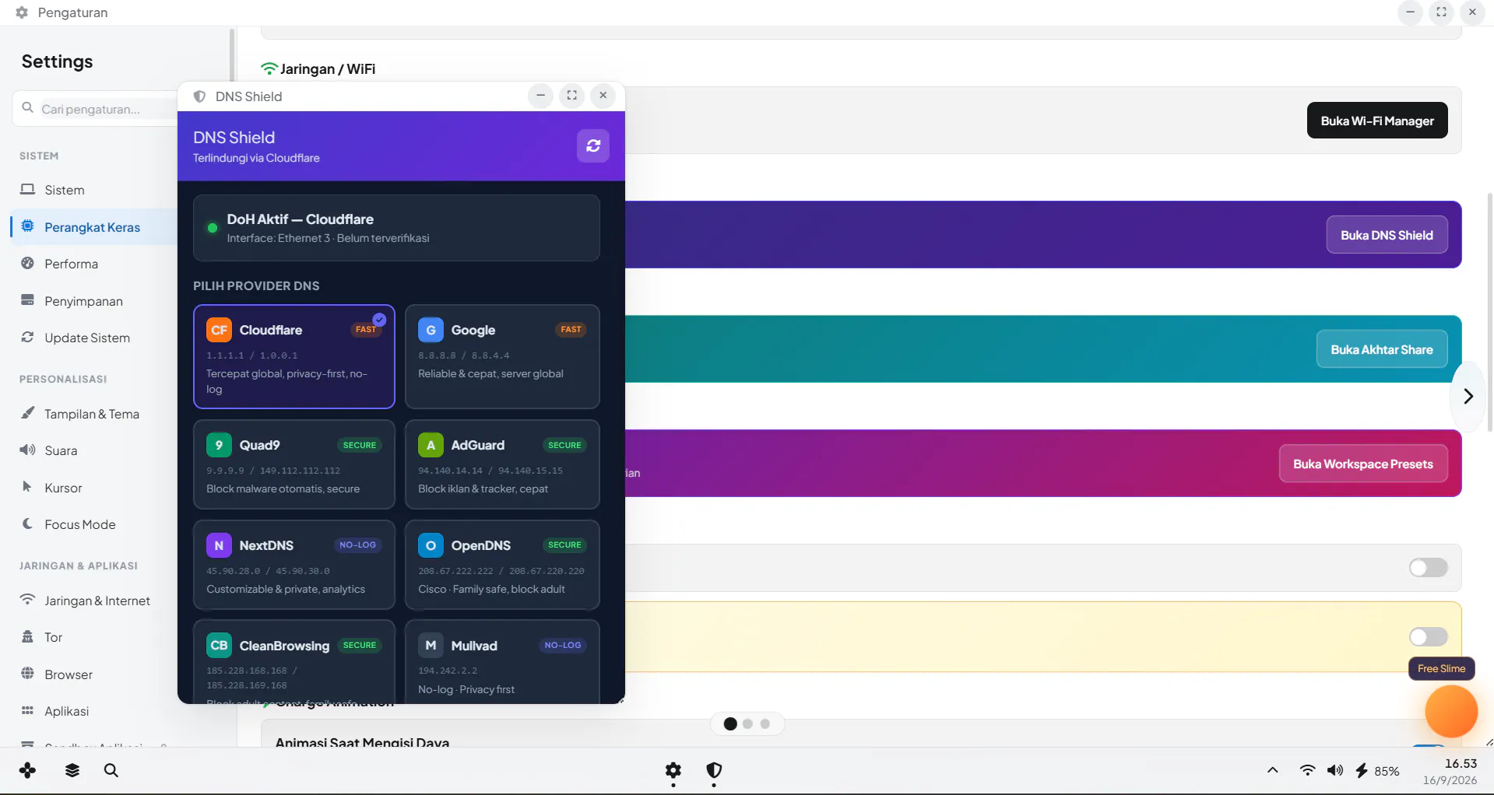Refresh DNS Shield status with the sync icon

pos(593,146)
